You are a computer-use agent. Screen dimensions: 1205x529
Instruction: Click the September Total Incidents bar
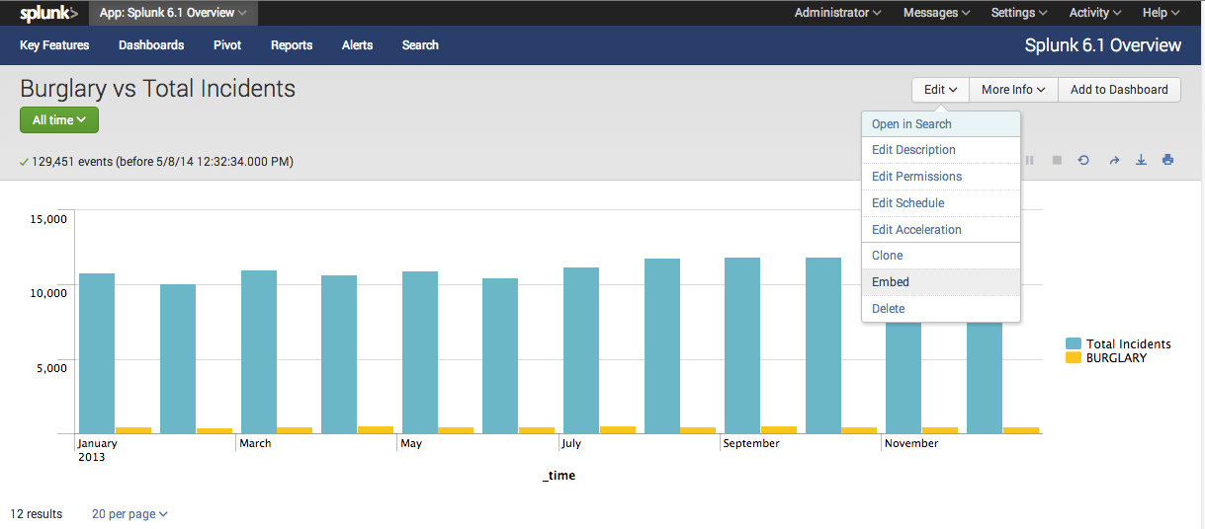tap(742, 345)
